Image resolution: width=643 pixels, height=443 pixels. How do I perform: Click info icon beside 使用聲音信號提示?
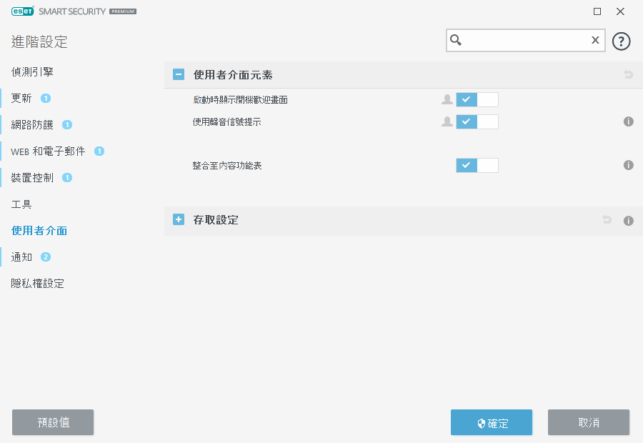point(629,121)
